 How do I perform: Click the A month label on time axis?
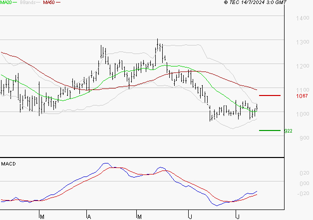pyautogui.click(x=89, y=217)
